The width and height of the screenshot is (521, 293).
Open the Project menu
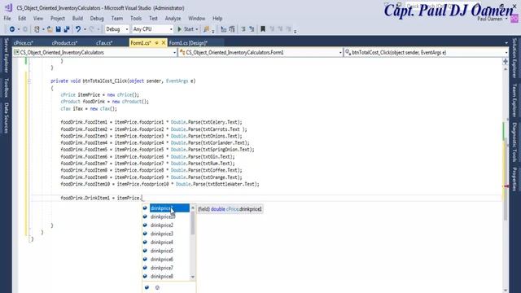[x=58, y=19]
